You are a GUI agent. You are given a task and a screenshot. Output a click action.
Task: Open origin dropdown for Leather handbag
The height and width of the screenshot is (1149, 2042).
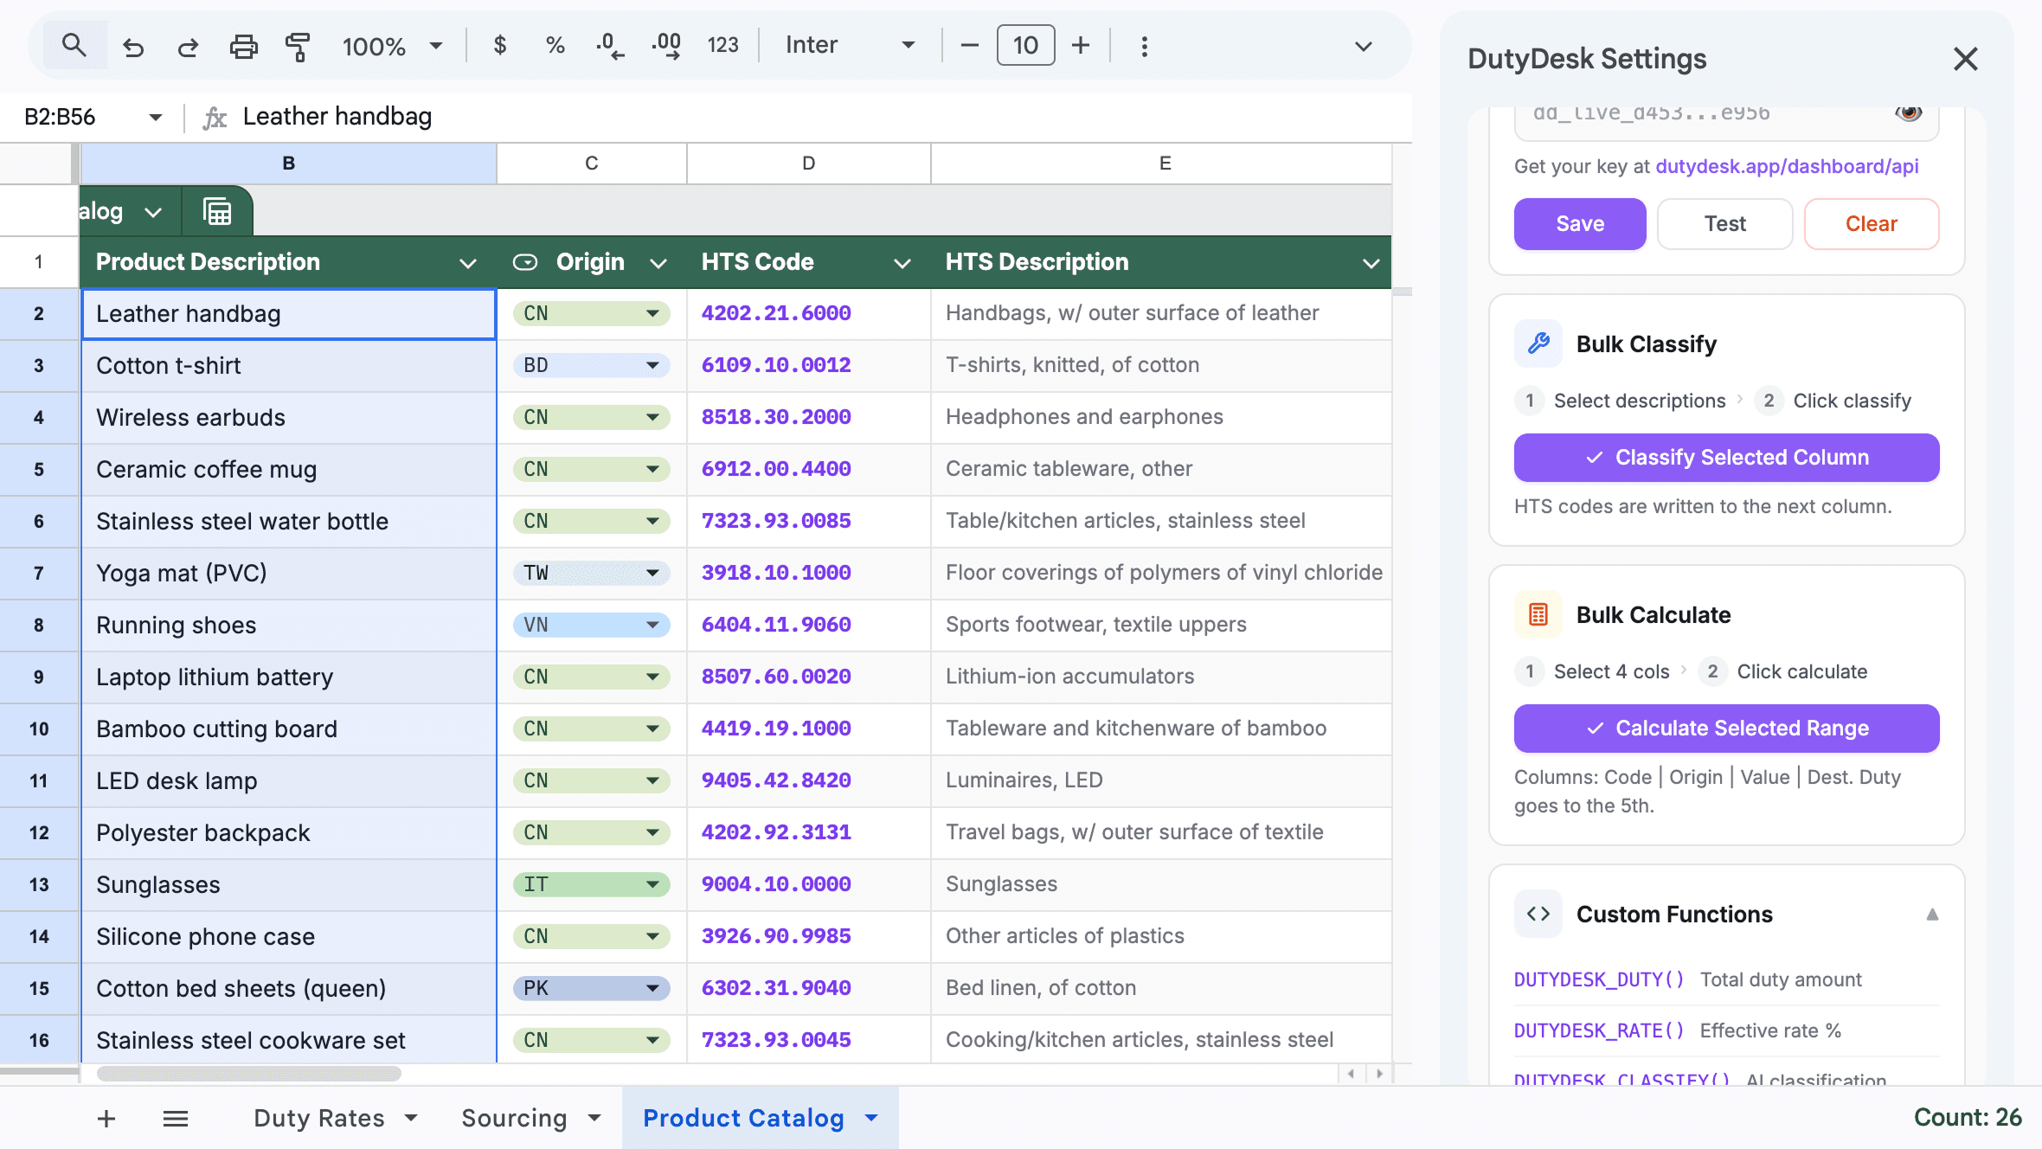[652, 313]
